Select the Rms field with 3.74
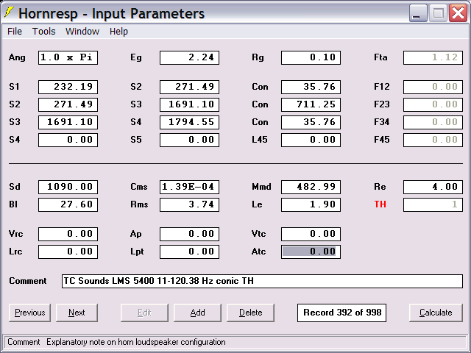Image resolution: width=471 pixels, height=353 pixels. [190, 204]
